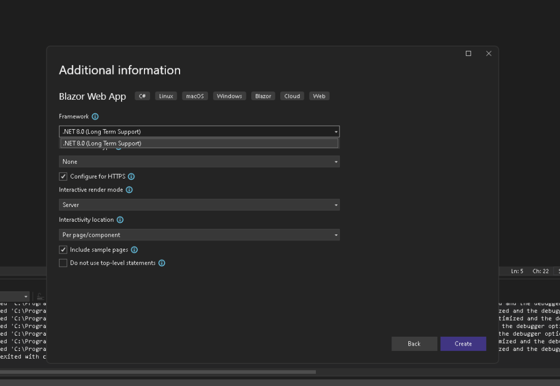
Task: Click the Interactive render mode label
Action: pos(91,190)
